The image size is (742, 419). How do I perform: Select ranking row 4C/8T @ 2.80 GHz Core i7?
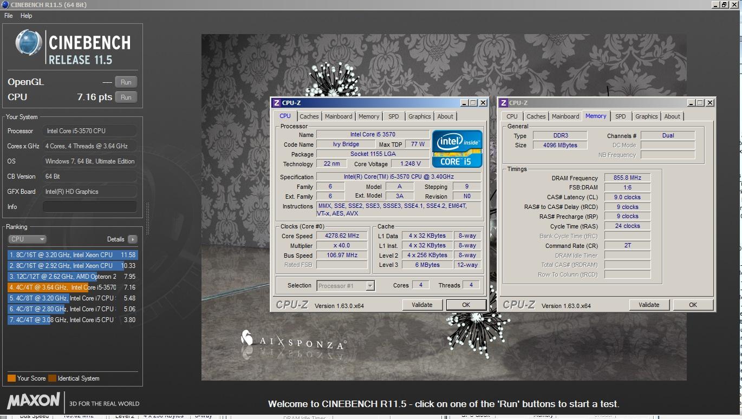(x=73, y=309)
